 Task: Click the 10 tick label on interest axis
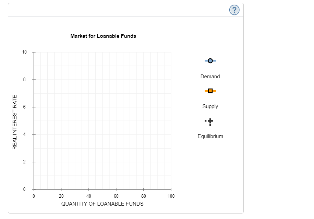click(24, 52)
